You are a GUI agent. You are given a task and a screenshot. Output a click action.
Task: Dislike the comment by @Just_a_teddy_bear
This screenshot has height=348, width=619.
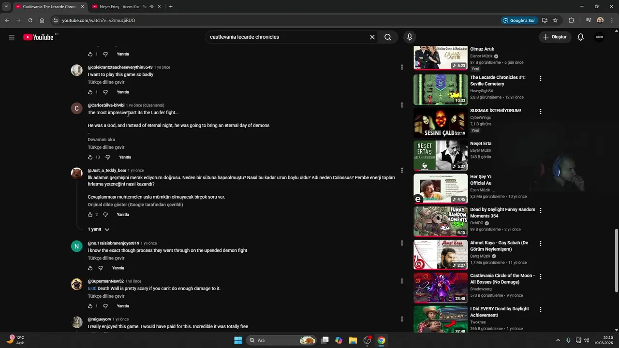point(105,215)
